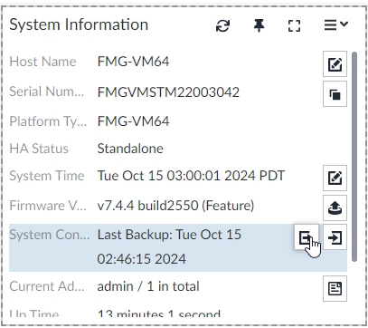View Current Administrators details
The height and width of the screenshot is (328, 368).
coord(335,288)
